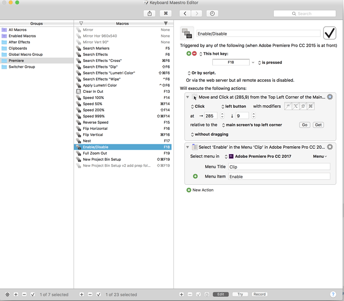Toggle Control modifier for click action
The height and width of the screenshot is (301, 344).
click(288, 106)
